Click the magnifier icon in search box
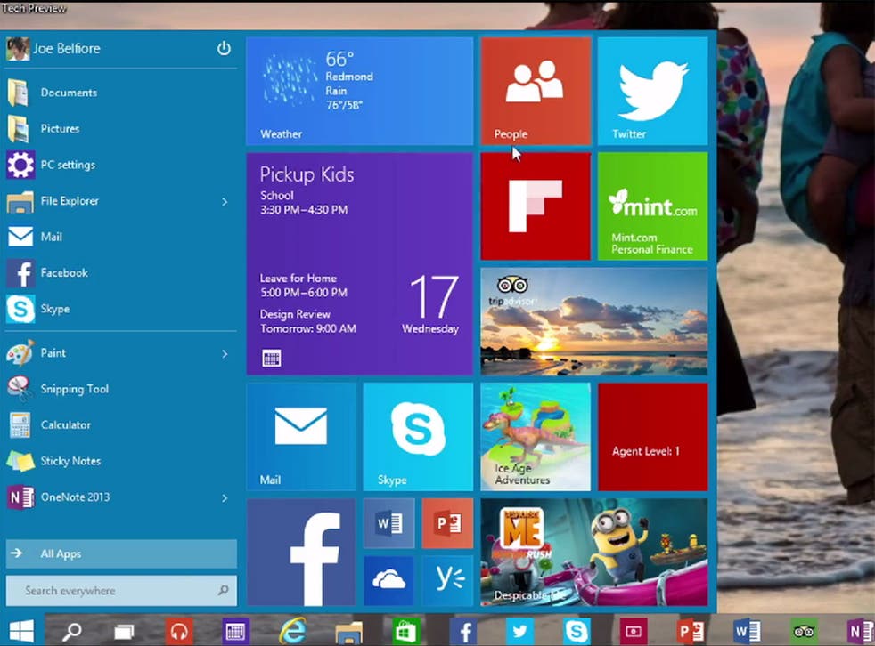 224,590
